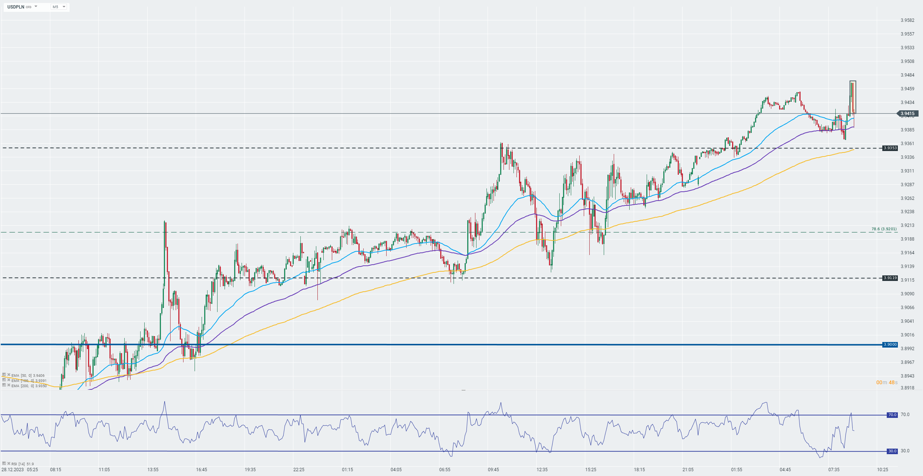Remove the EMA 50 indicator
The image size is (923, 476).
pyautogui.click(x=9, y=375)
